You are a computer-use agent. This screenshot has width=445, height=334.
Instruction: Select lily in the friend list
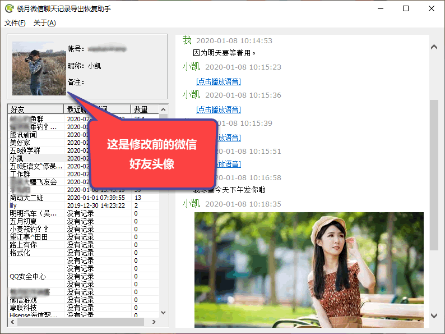pos(13,205)
